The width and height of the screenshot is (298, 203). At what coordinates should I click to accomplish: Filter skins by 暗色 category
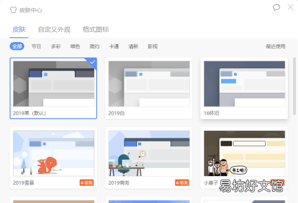(x=75, y=46)
